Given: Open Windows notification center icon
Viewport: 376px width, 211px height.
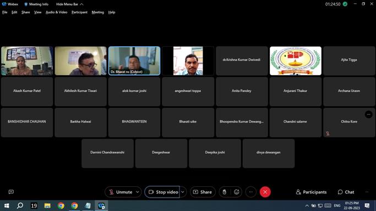Looking at the screenshot, I should point(367,206).
